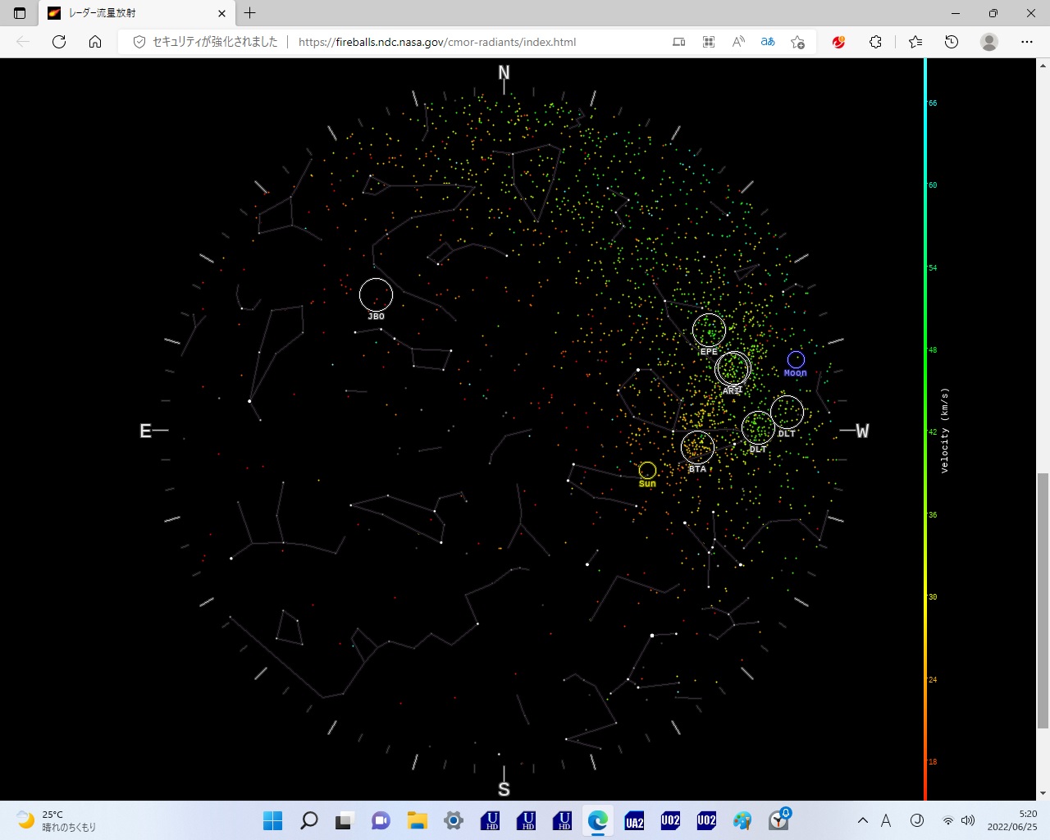Open a new browser tab
Viewport: 1050px width, 840px height.
point(250,13)
